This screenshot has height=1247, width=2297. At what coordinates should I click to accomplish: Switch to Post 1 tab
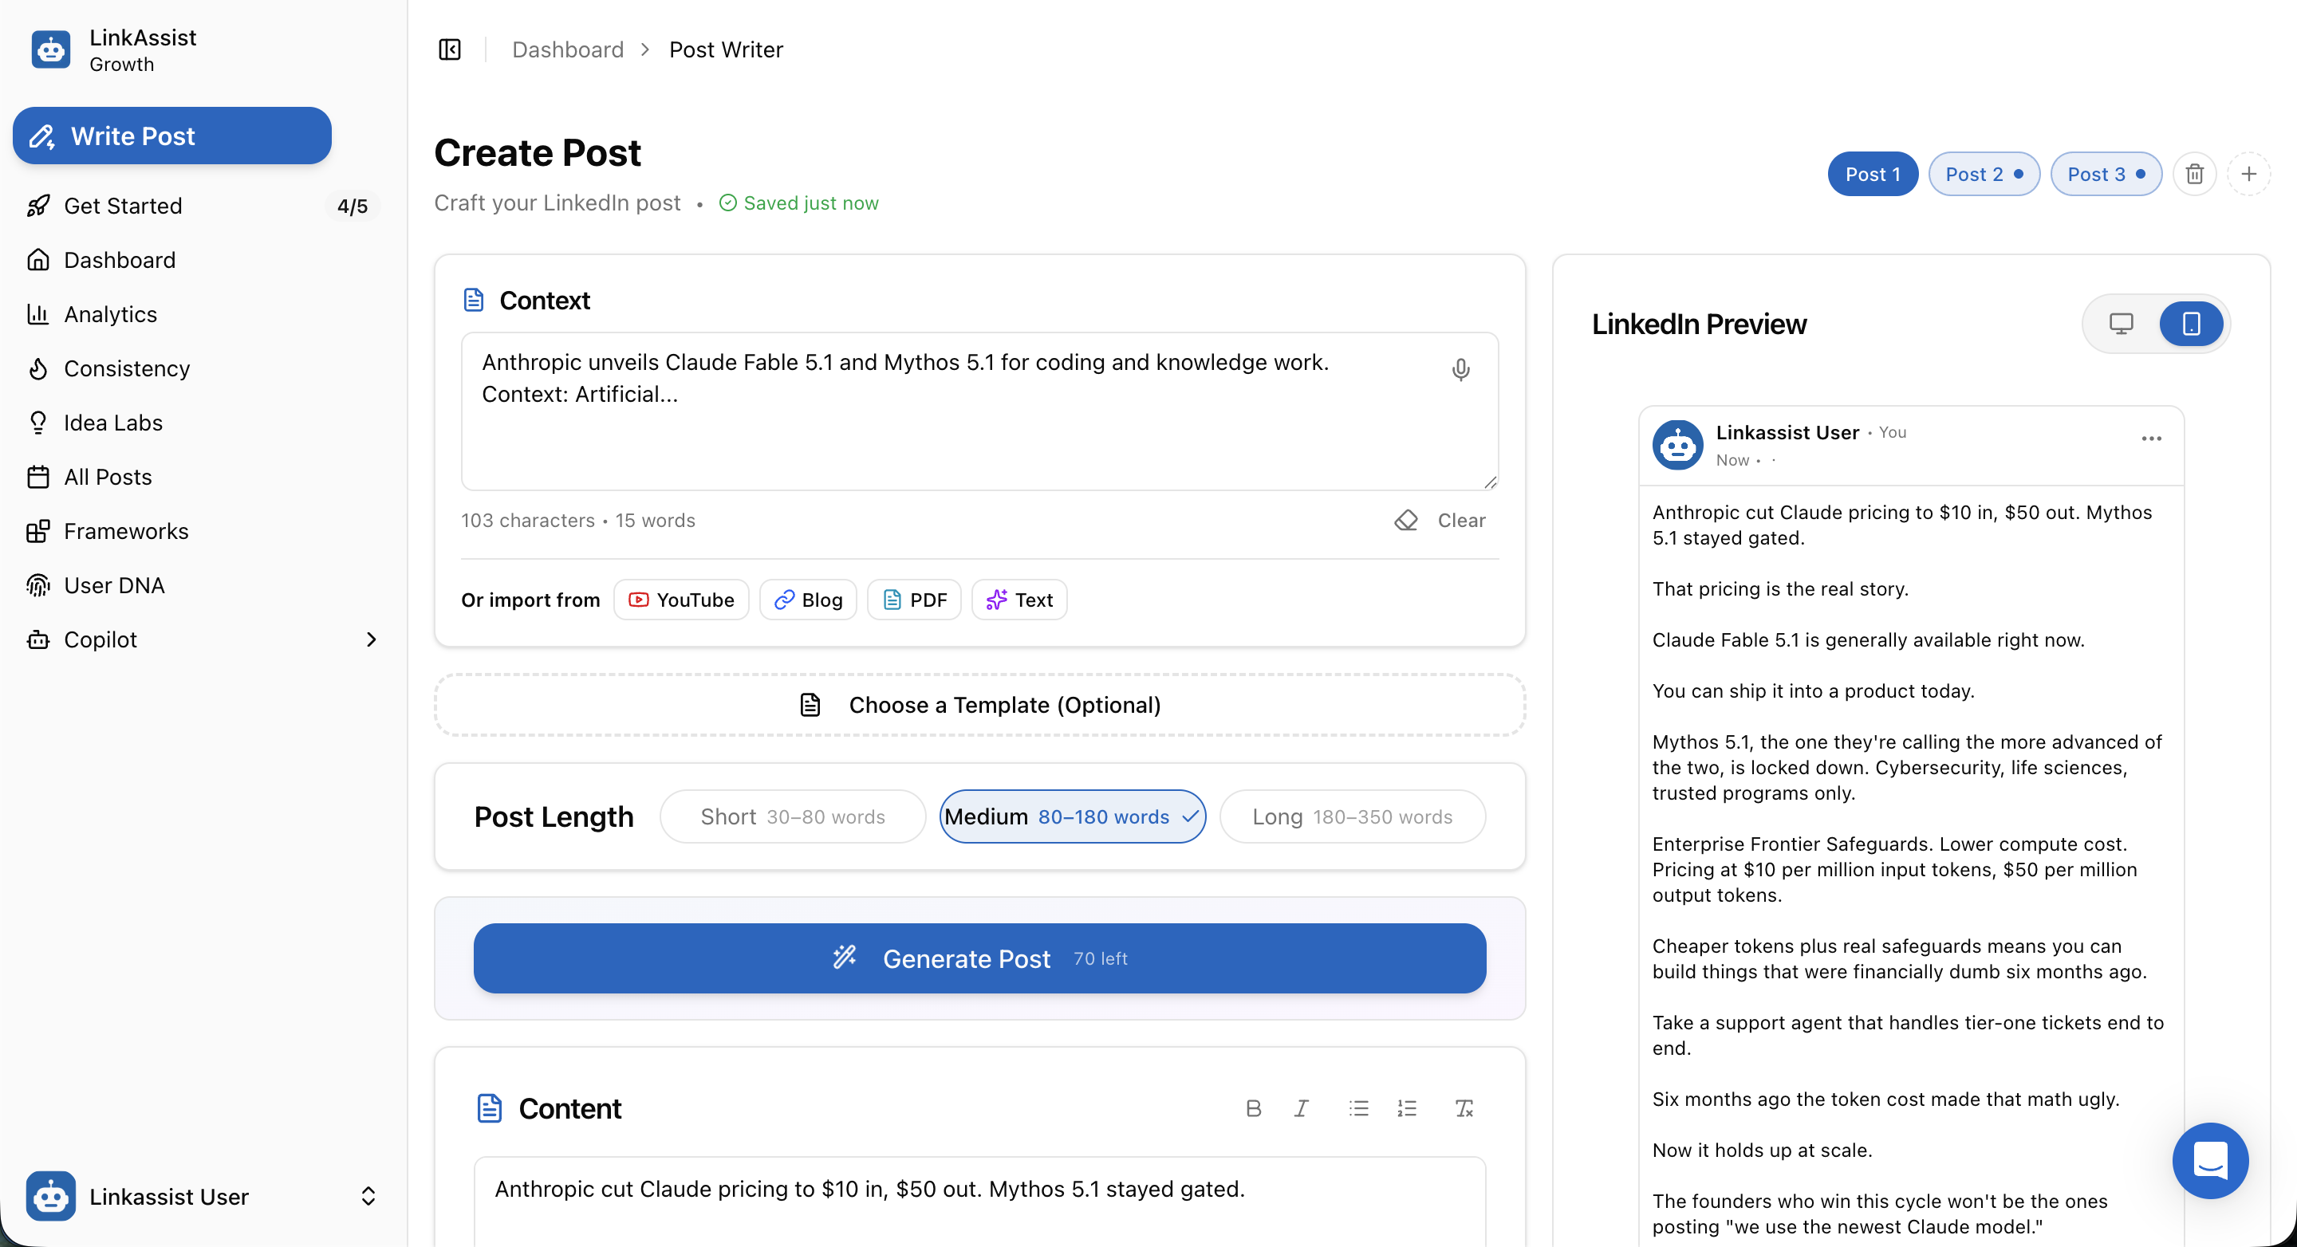pyautogui.click(x=1873, y=174)
